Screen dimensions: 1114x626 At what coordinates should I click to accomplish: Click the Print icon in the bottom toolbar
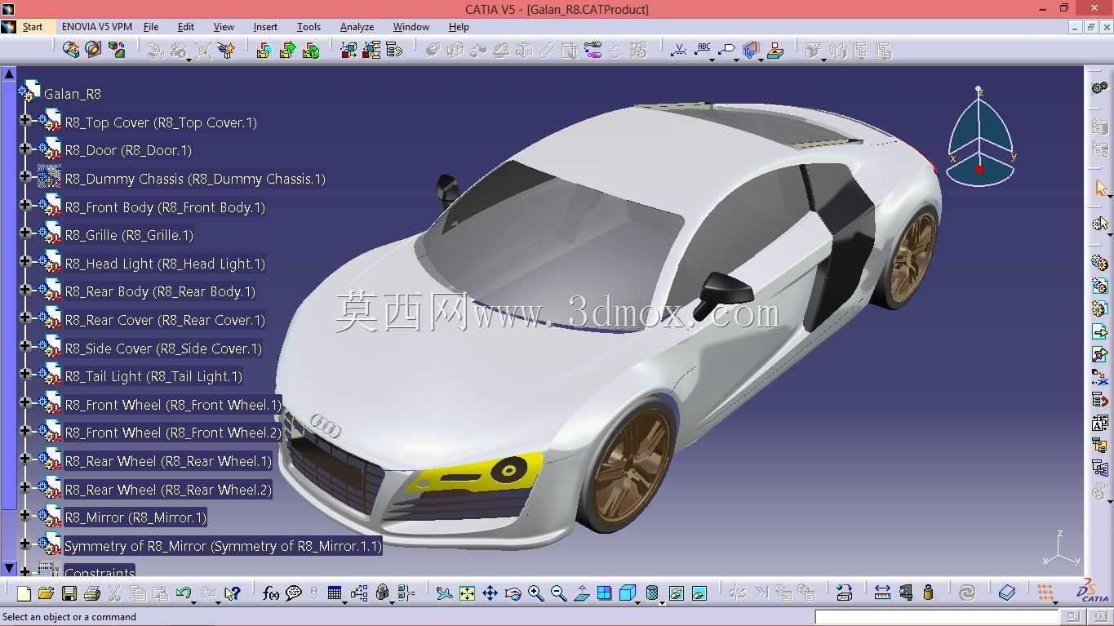pyautogui.click(x=92, y=593)
